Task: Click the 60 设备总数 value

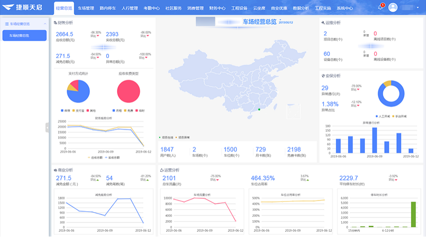Action: 326,54
